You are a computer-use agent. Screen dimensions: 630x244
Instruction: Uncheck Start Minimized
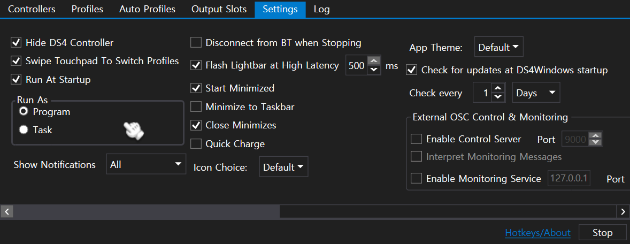pyautogui.click(x=196, y=88)
